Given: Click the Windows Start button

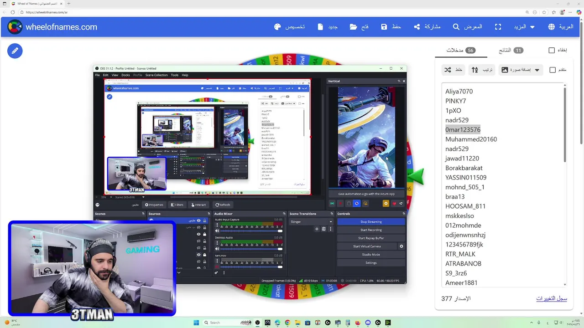Looking at the screenshot, I should (196, 323).
